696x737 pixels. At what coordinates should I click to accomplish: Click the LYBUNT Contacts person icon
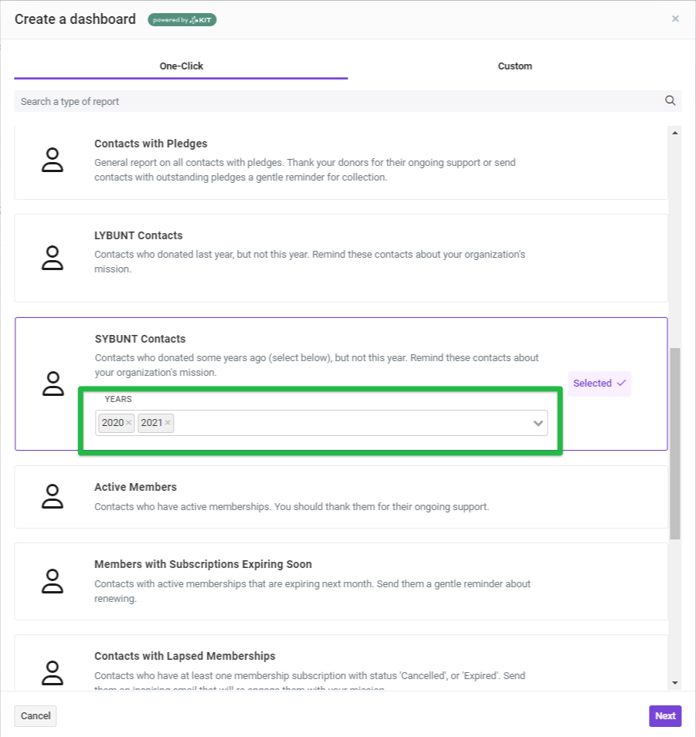click(53, 258)
